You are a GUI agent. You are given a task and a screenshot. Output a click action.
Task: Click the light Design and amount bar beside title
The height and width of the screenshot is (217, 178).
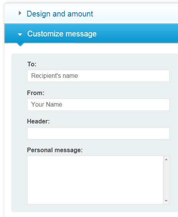pyautogui.click(x=136, y=13)
